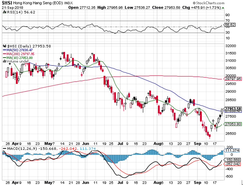Click the $HSI (Daily) 27953.58 legend
243x185 pixels.
29,46
